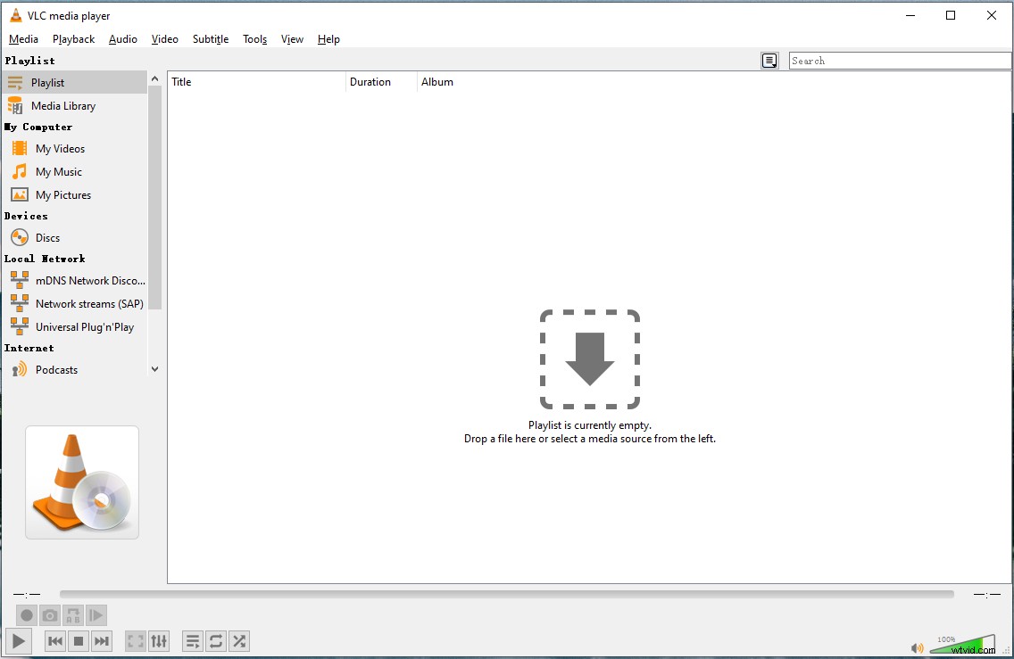
Task: Toggle fullscreen mode
Action: click(135, 640)
